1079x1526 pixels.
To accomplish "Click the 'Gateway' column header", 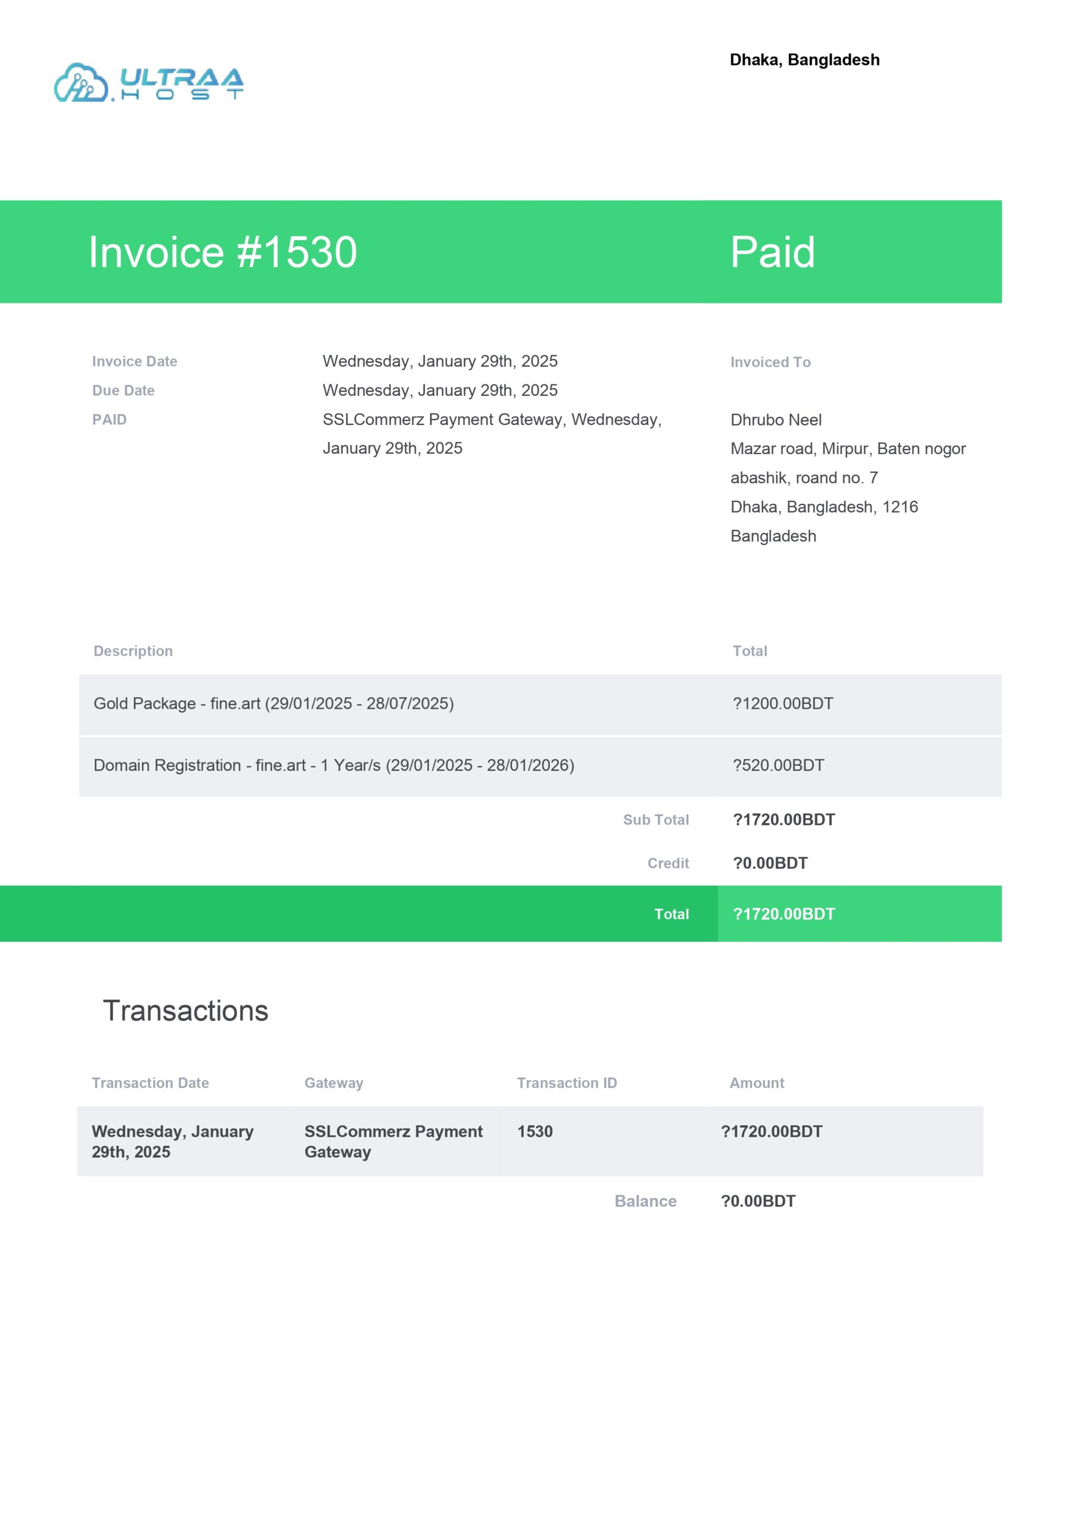I will (334, 1083).
